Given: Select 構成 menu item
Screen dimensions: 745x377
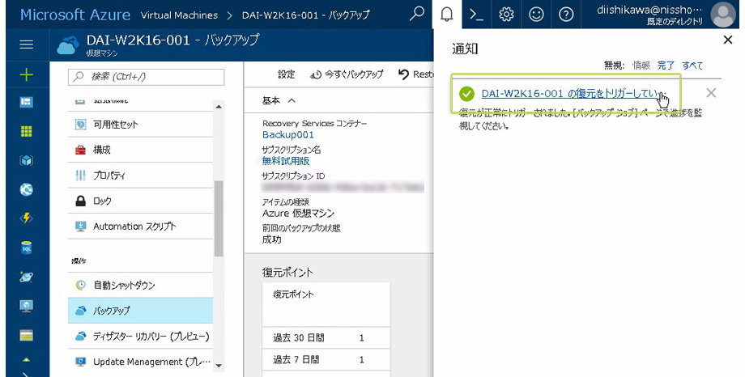Looking at the screenshot, I should pyautogui.click(x=141, y=150).
